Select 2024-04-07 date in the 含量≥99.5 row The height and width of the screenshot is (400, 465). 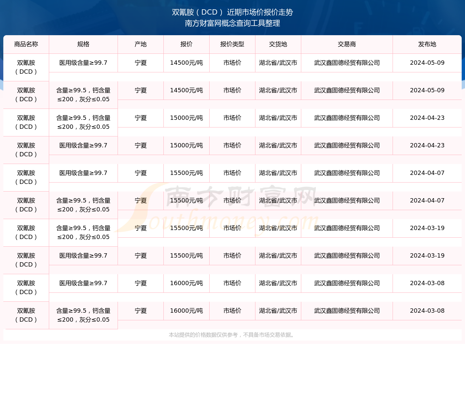tap(427, 200)
